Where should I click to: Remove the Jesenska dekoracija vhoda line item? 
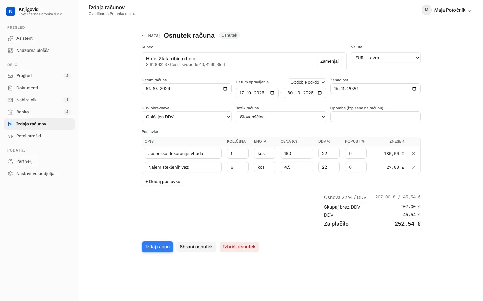[414, 154]
